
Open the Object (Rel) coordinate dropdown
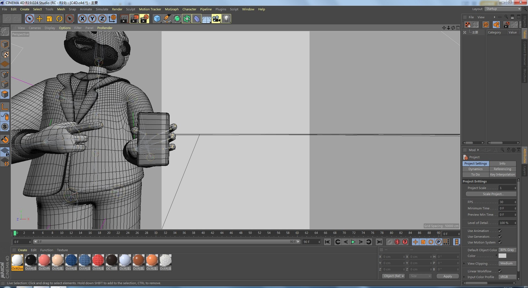pos(394,276)
